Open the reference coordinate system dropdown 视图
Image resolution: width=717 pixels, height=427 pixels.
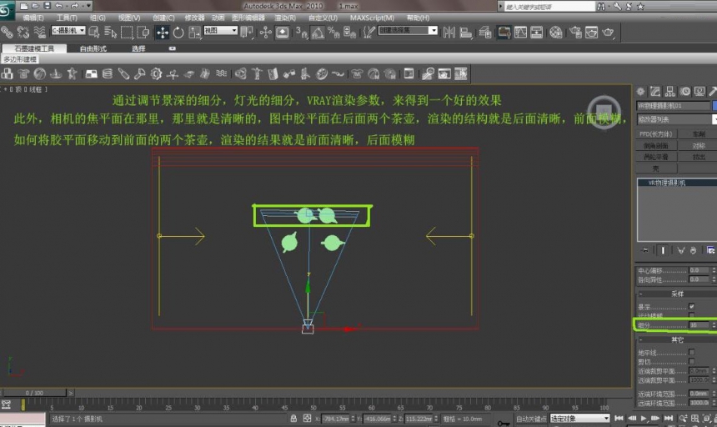point(221,31)
